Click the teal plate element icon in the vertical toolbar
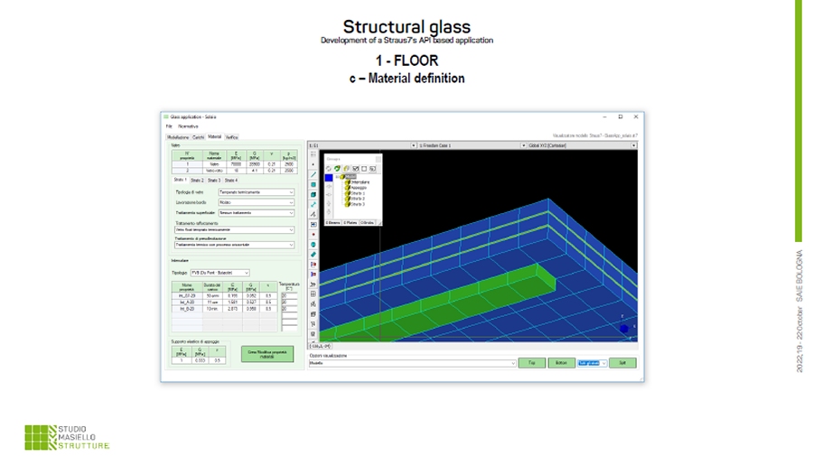This screenshot has width=813, height=456. coord(313,184)
